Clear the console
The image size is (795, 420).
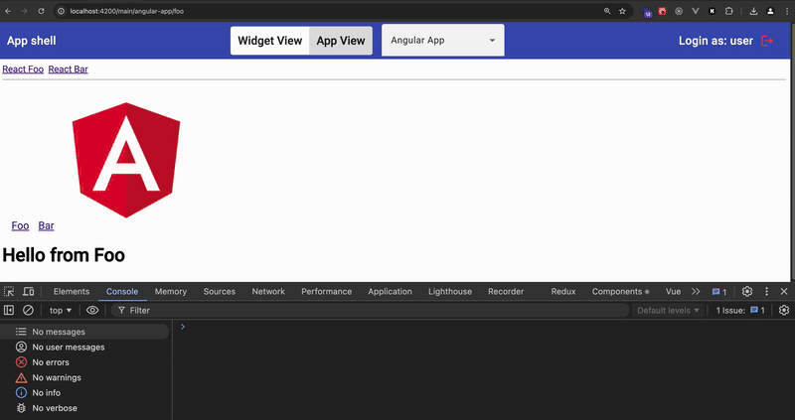coord(29,310)
